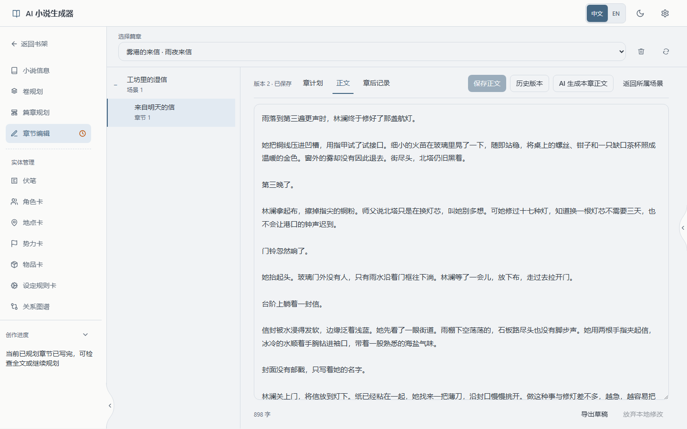
Task: Open 地点卡 in the sidebar
Action: (x=48, y=223)
